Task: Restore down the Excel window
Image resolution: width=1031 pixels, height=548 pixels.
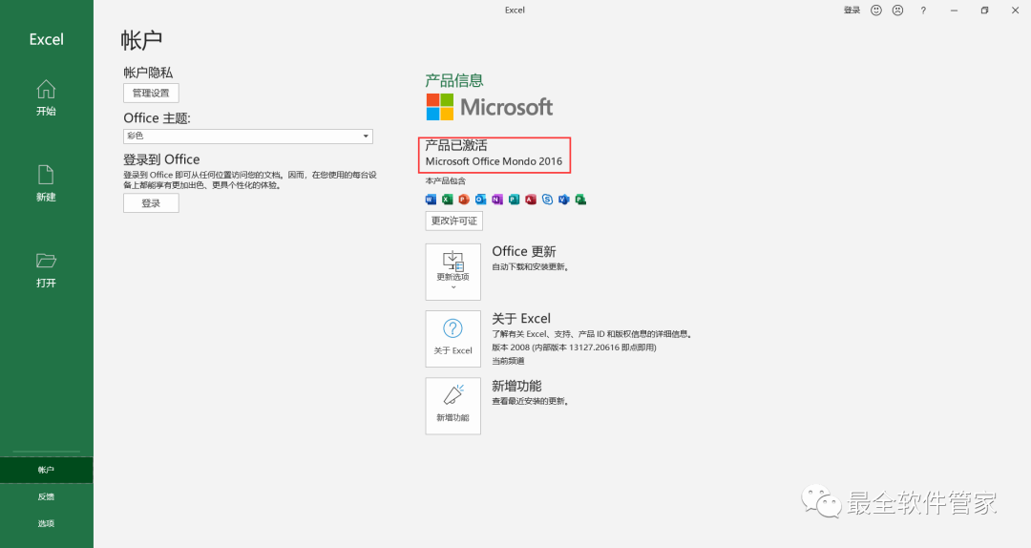Action: tap(984, 10)
